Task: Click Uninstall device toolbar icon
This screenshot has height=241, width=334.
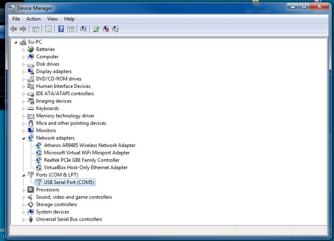Action: pos(106,29)
